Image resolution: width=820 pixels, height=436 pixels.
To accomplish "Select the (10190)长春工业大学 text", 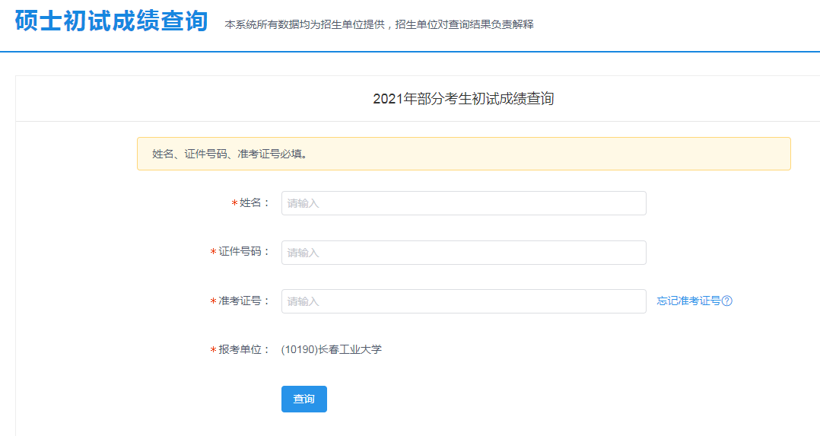I will 332,350.
